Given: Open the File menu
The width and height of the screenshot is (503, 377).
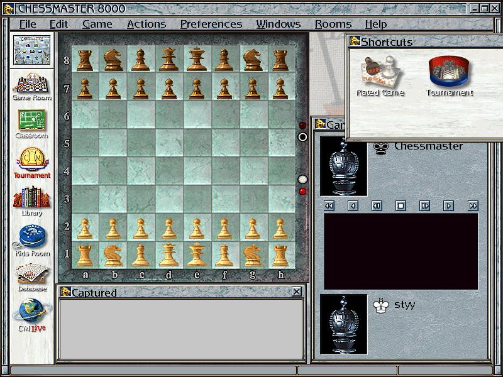Looking at the screenshot, I should click(x=28, y=24).
